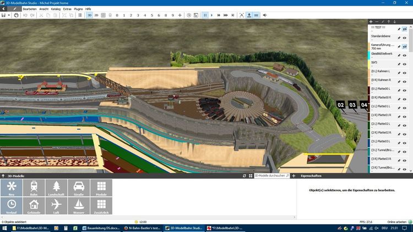Open the Luft catalog category
The image size is (413, 232).
(x=56, y=206)
